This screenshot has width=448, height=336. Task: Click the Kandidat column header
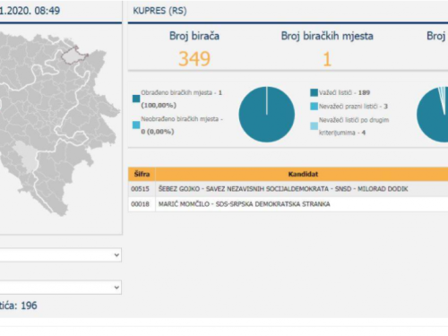[x=302, y=174]
